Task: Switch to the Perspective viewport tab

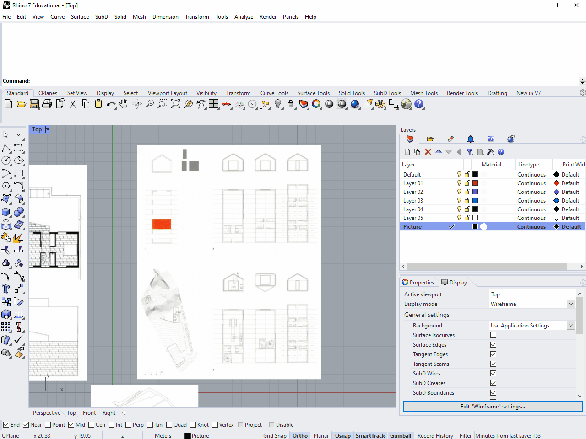Action: pos(47,413)
